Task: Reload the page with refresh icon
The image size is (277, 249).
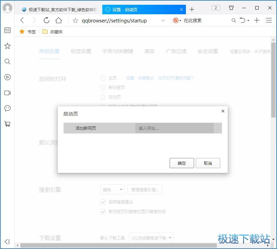Action: (x=47, y=20)
